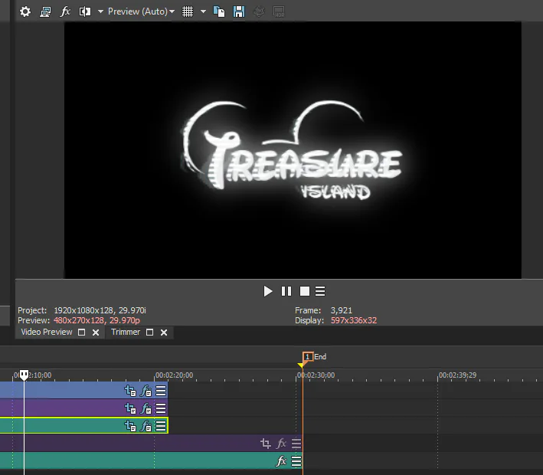Open hamburger menu on yellow-outlined teal clip
Screen dimensions: 543x475
click(161, 426)
